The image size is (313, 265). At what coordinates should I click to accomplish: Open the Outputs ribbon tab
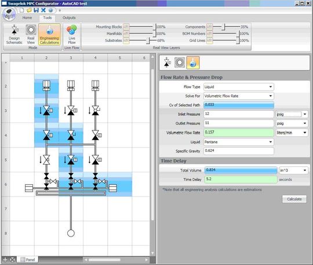pyautogui.click(x=69, y=18)
